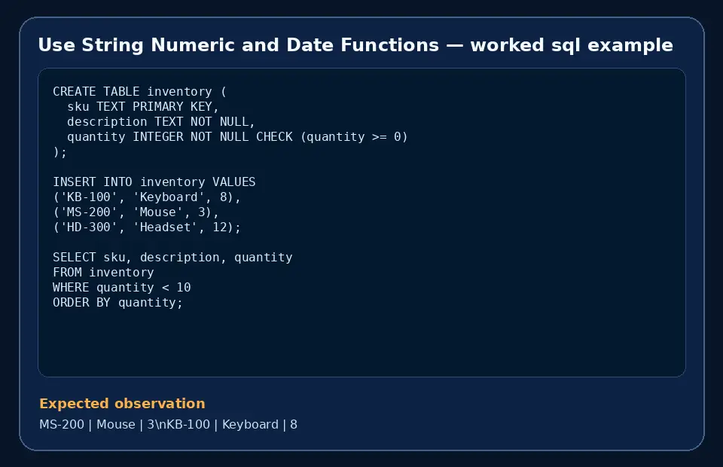Click the expected output text 'MS-200 | Mouse | 3...'
The width and height of the screenshot is (723, 467).
168,425
